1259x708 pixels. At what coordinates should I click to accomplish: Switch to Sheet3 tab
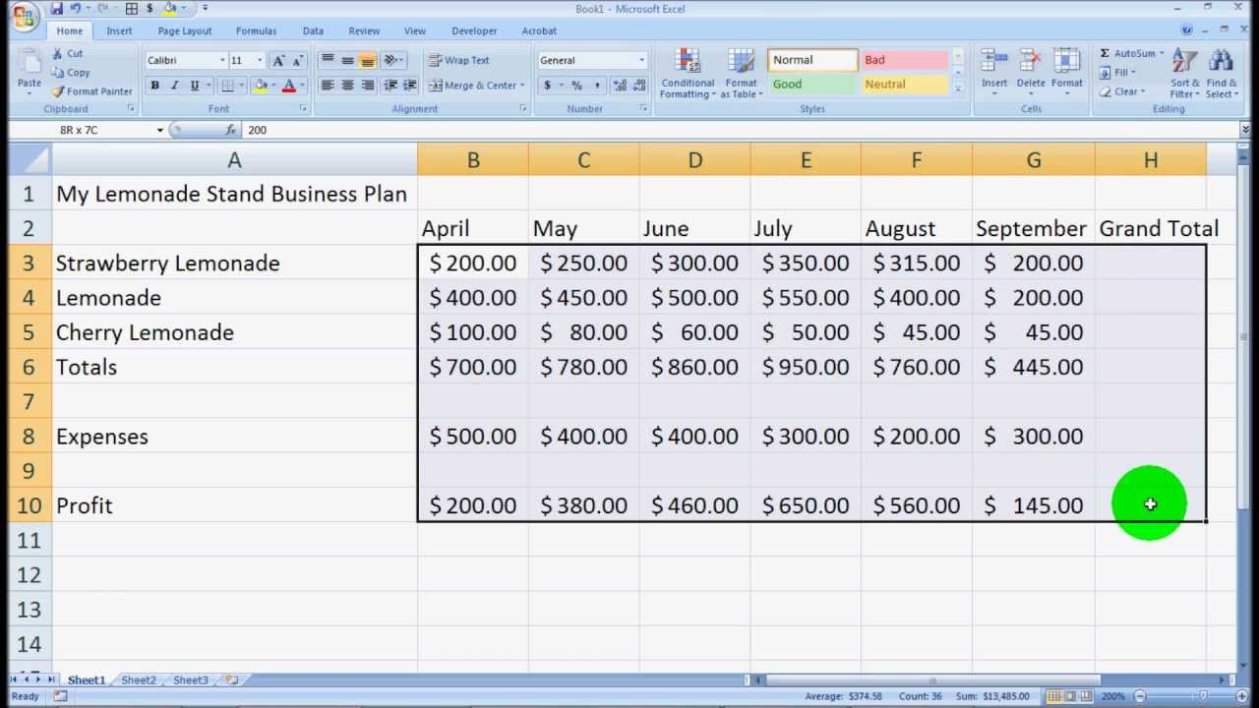coord(191,679)
